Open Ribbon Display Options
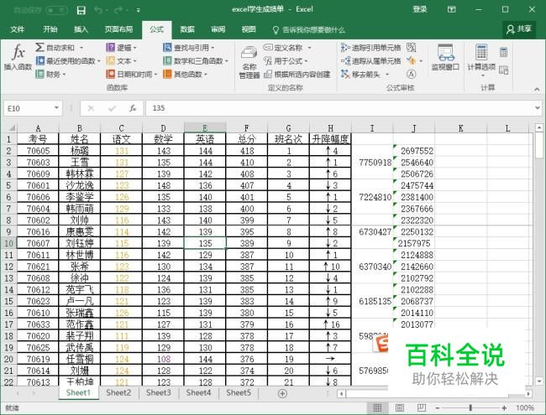The height and width of the screenshot is (415, 546). (x=451, y=10)
